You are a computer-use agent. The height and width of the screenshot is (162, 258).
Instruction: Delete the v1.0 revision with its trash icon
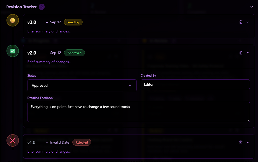pyautogui.click(x=241, y=142)
